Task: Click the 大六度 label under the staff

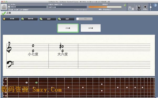Action: coord(62,54)
